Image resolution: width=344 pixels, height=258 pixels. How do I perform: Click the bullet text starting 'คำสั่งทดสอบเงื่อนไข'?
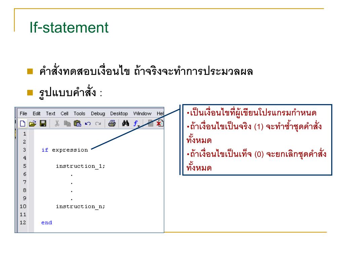point(146,71)
